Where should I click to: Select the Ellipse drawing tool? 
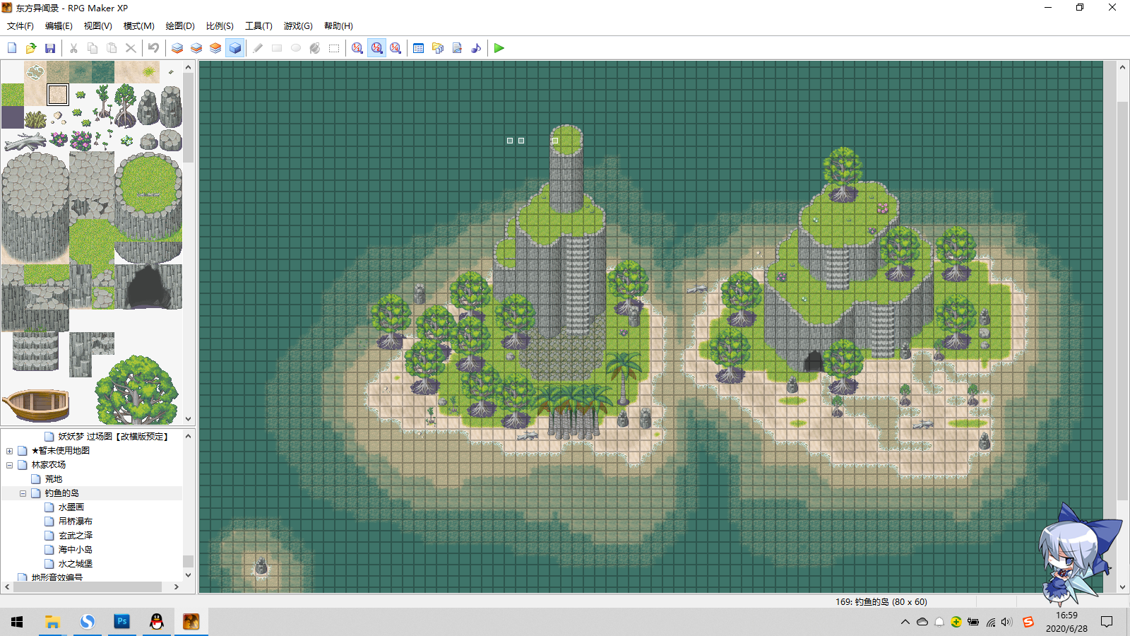pyautogui.click(x=296, y=48)
